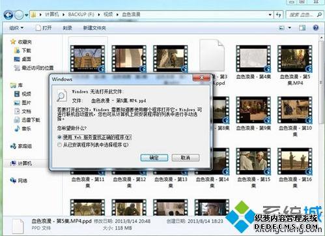The image size is (325, 236).
Task: Click the details pane file icon
Action: (18, 226)
